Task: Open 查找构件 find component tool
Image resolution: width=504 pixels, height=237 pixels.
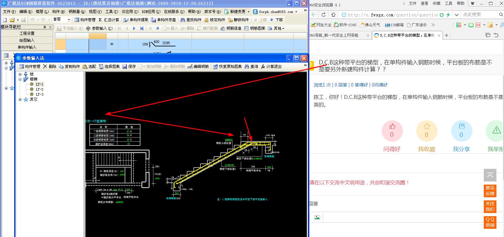Action: 191,20
